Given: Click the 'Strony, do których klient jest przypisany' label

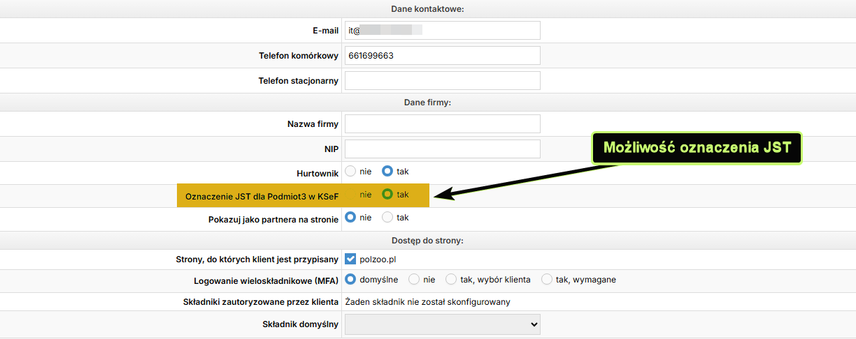Looking at the screenshot, I should (x=257, y=259).
